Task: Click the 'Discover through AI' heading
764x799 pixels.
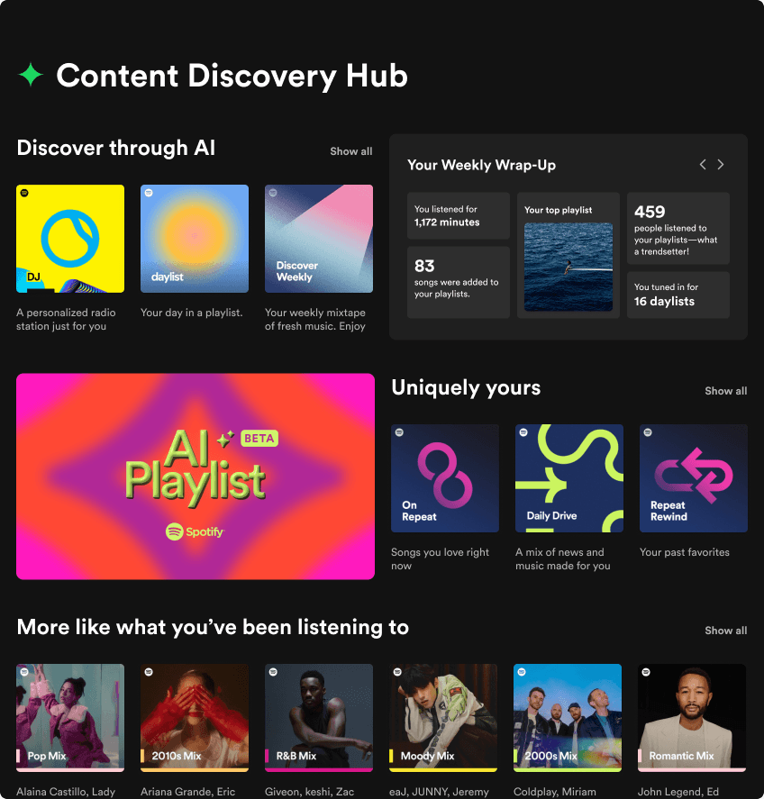Action: [116, 149]
